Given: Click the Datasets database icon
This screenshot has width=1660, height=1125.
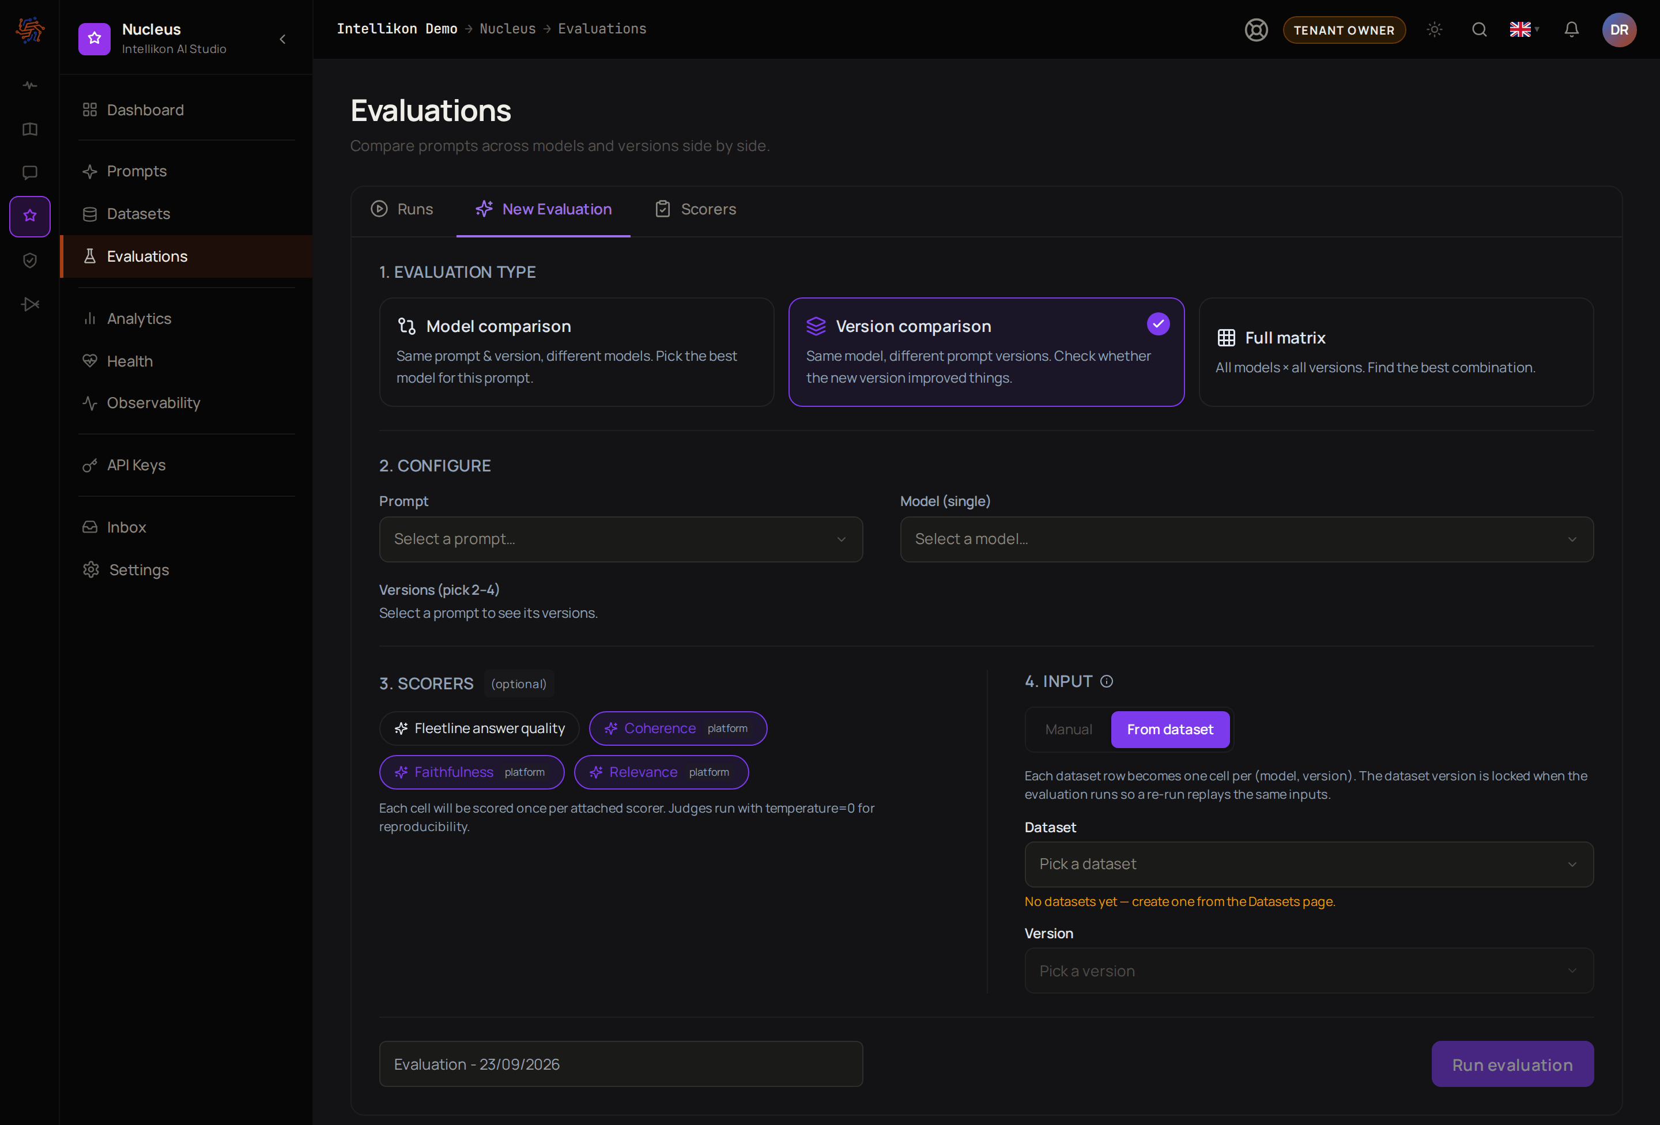Looking at the screenshot, I should (89, 214).
